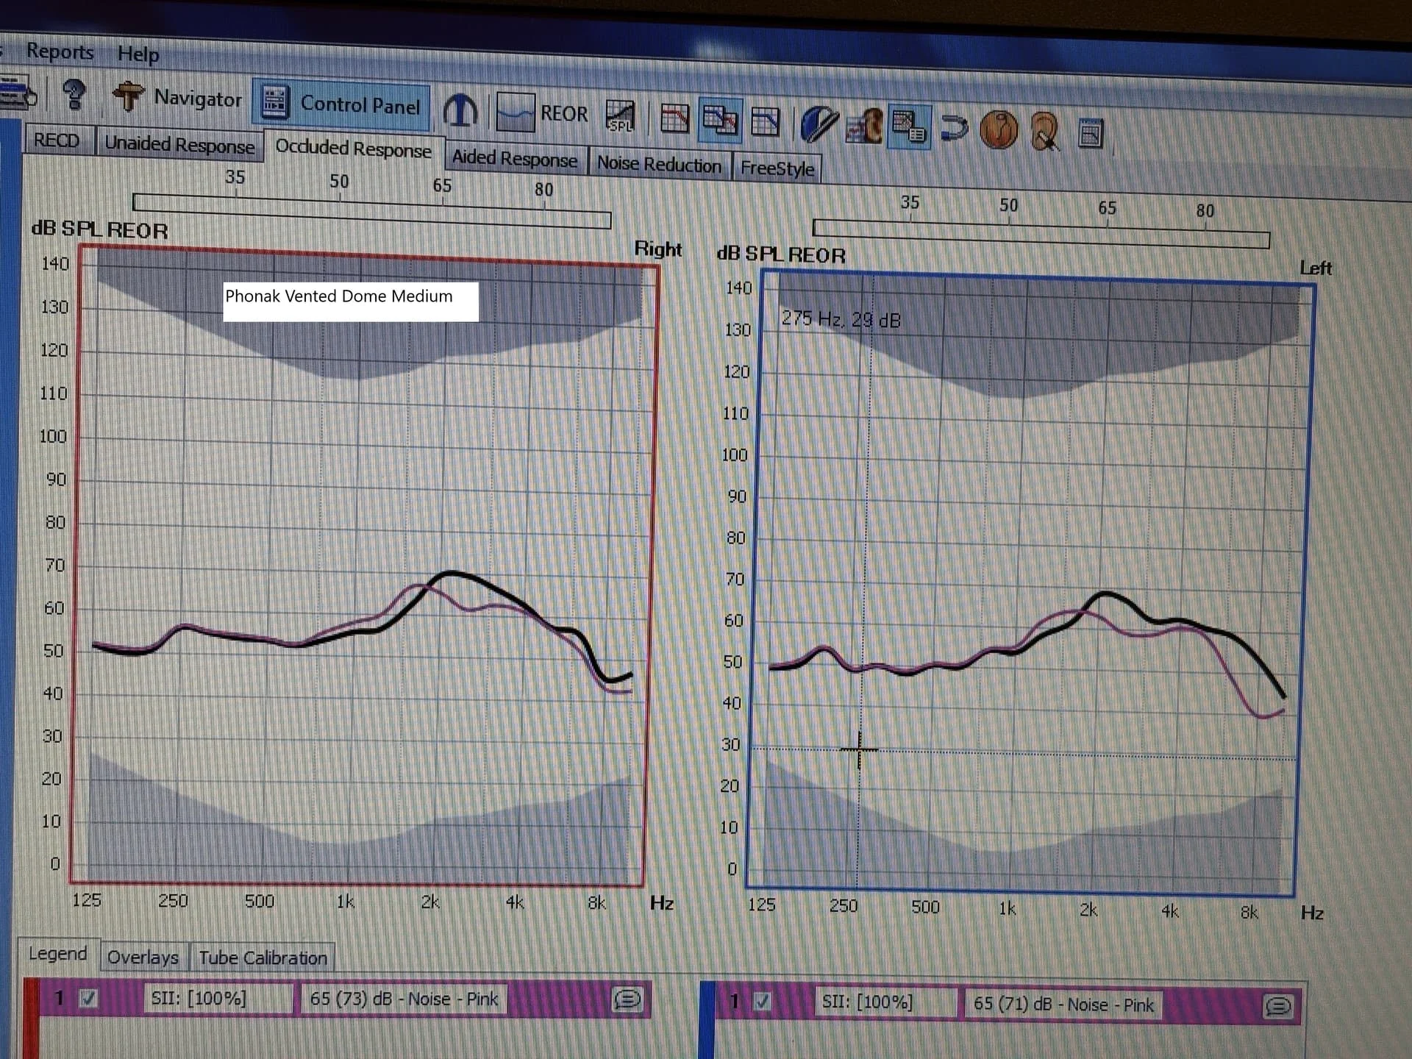Switch to the FreeStyle tab

click(777, 168)
